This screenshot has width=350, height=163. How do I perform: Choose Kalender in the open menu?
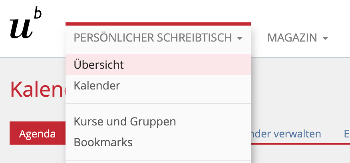[97, 85]
